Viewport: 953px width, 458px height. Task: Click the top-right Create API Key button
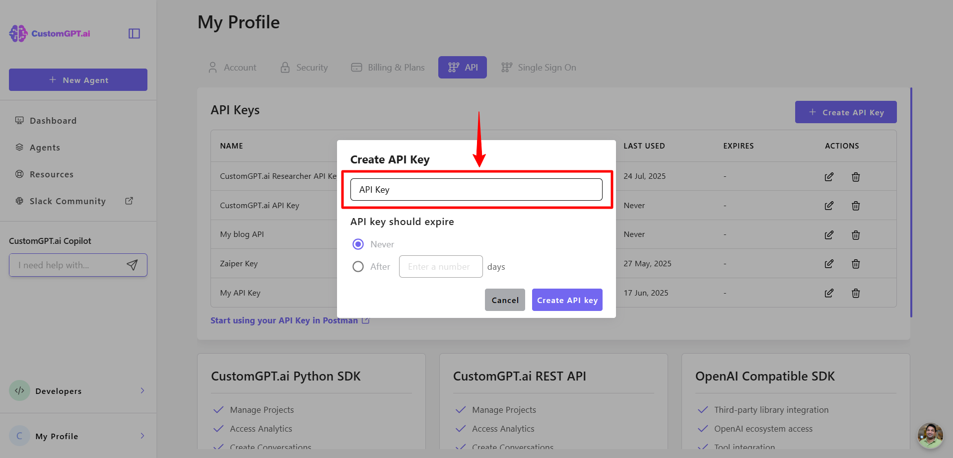click(x=846, y=112)
